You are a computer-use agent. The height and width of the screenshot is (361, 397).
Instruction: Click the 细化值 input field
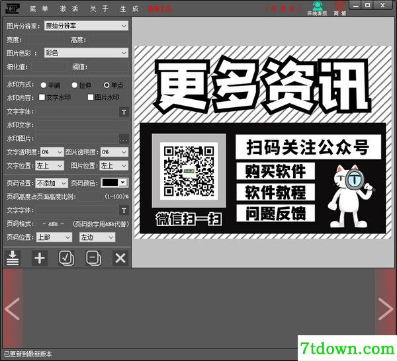[49, 67]
